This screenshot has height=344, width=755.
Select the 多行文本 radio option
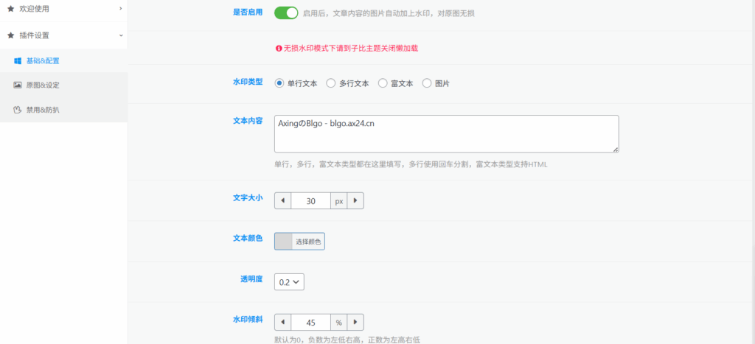point(331,83)
